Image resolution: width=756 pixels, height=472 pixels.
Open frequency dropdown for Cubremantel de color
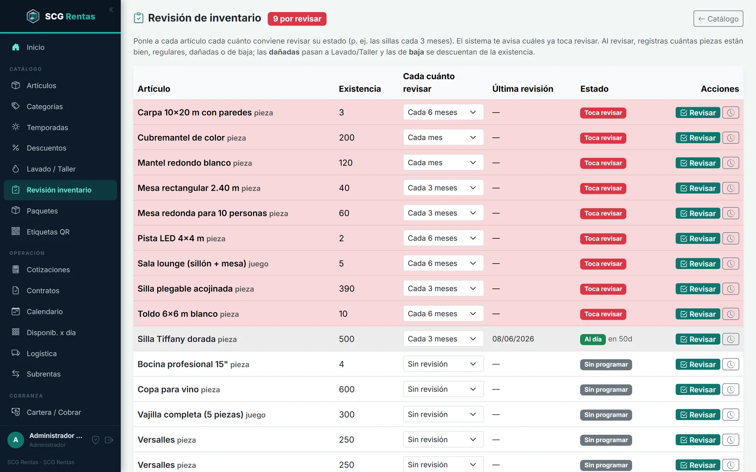[x=443, y=137]
